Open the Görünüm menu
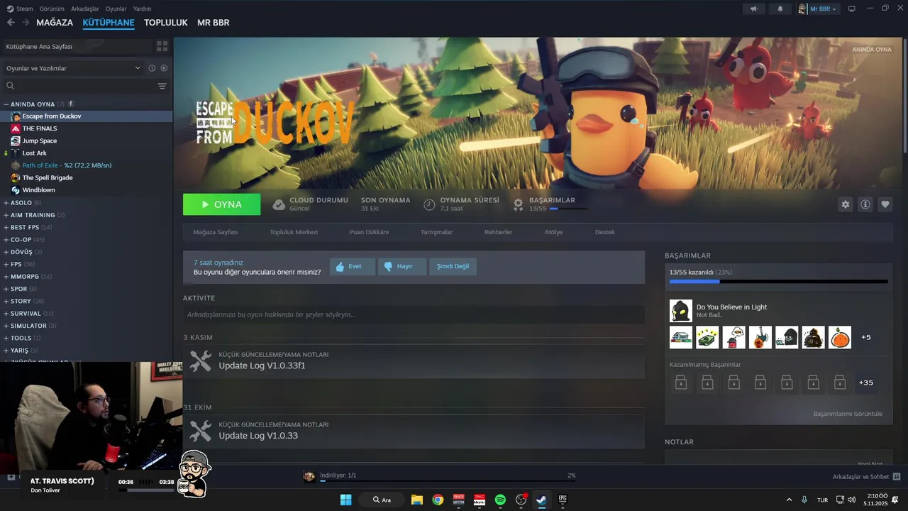 (x=52, y=9)
